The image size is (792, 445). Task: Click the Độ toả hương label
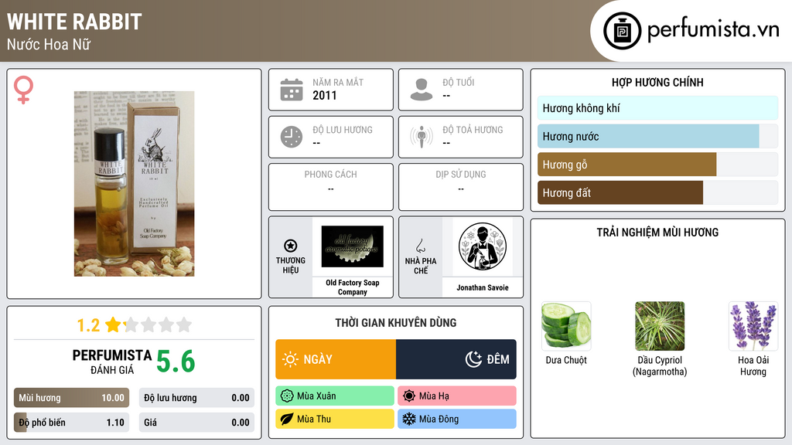coord(473,130)
